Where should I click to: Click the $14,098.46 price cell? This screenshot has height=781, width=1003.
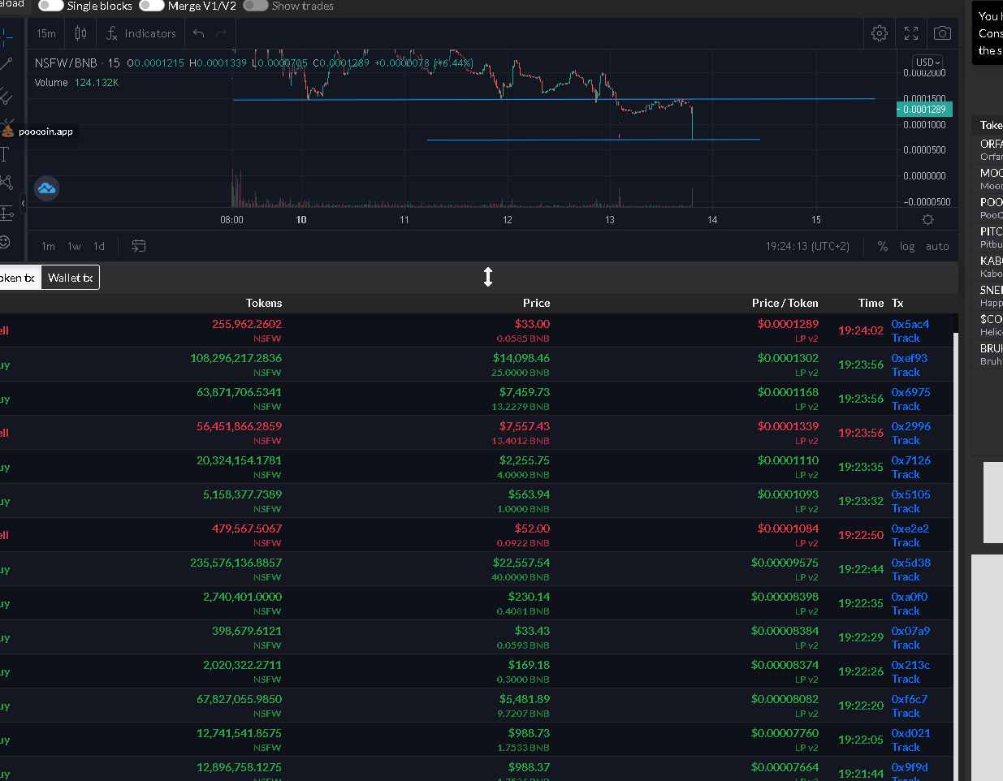tap(521, 358)
